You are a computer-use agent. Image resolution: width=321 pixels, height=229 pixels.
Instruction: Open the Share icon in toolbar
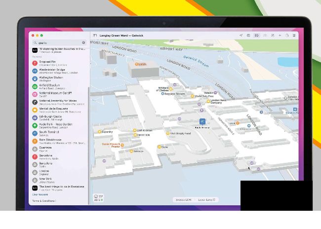(x=287, y=36)
